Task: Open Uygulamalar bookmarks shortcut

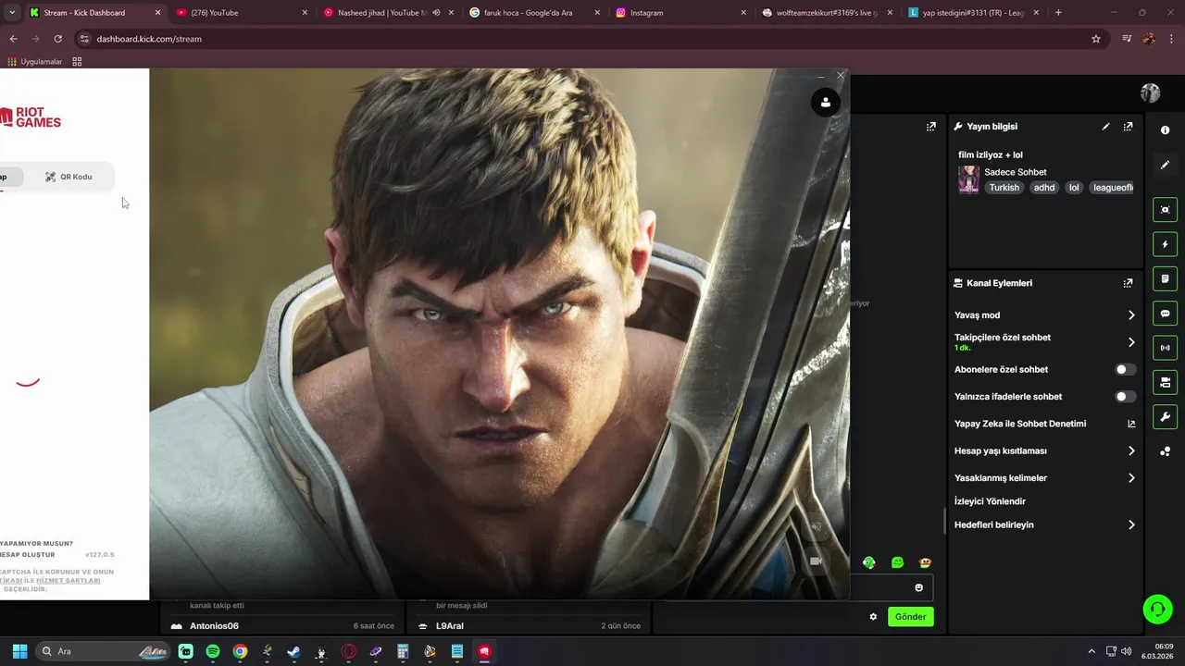Action: [35, 62]
